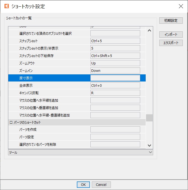Click the ズームアウト shortcut field showing Up
This screenshot has width=188, height=190.
pos(115,63)
